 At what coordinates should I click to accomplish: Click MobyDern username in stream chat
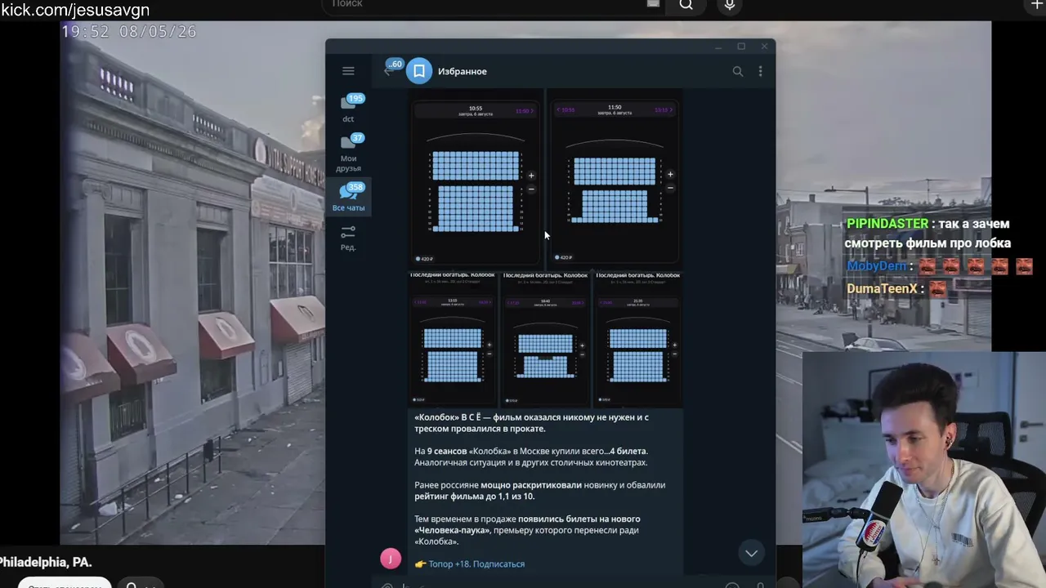tap(876, 266)
